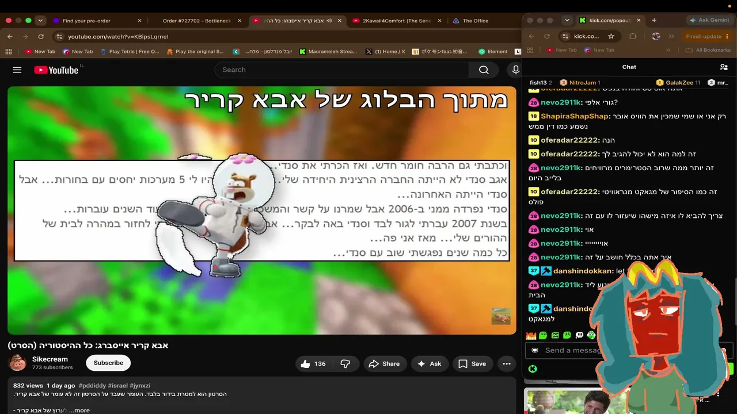Expand the video description with ...more
The height and width of the screenshot is (414, 737).
(x=79, y=411)
